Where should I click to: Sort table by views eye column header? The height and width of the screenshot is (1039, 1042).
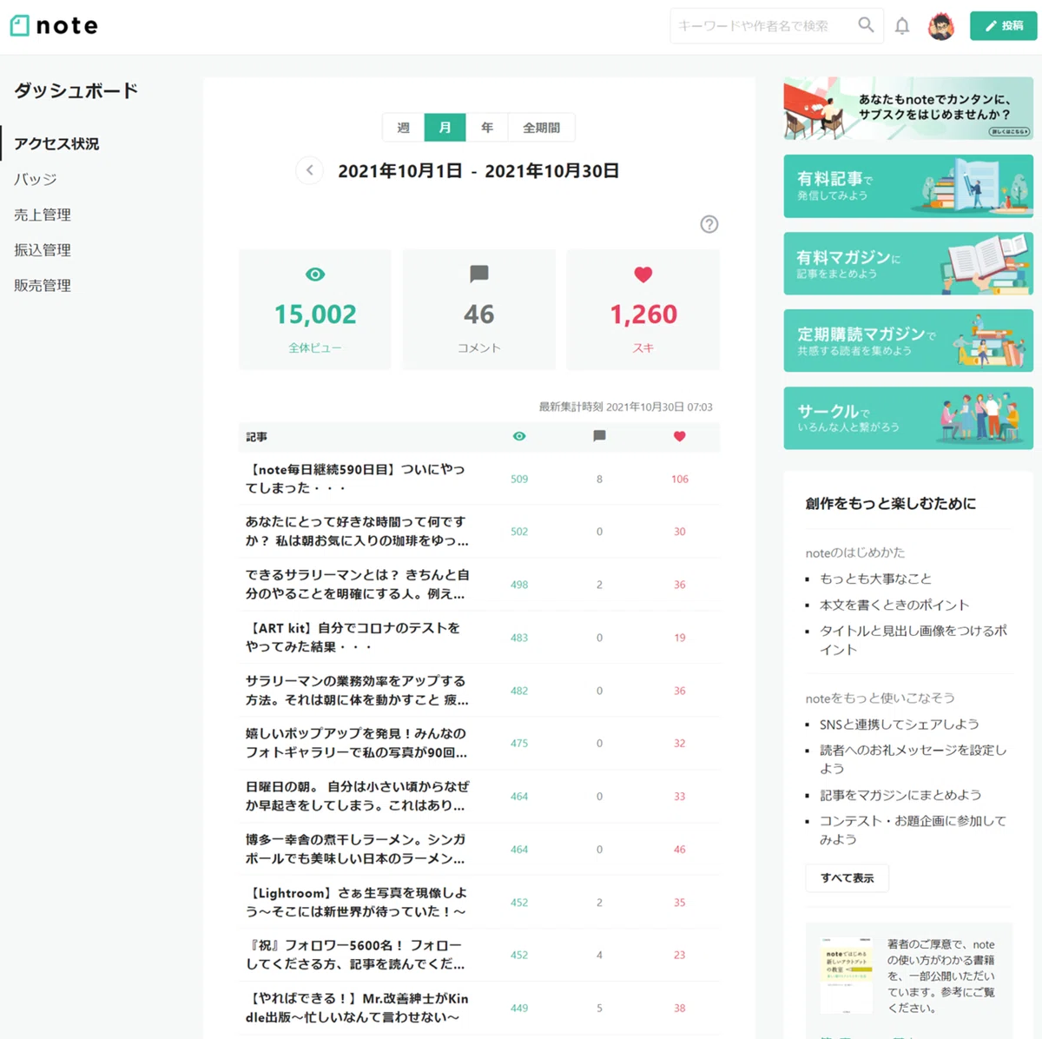[x=519, y=436]
